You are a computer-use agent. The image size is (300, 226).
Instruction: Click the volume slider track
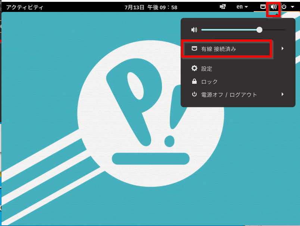tap(243, 30)
